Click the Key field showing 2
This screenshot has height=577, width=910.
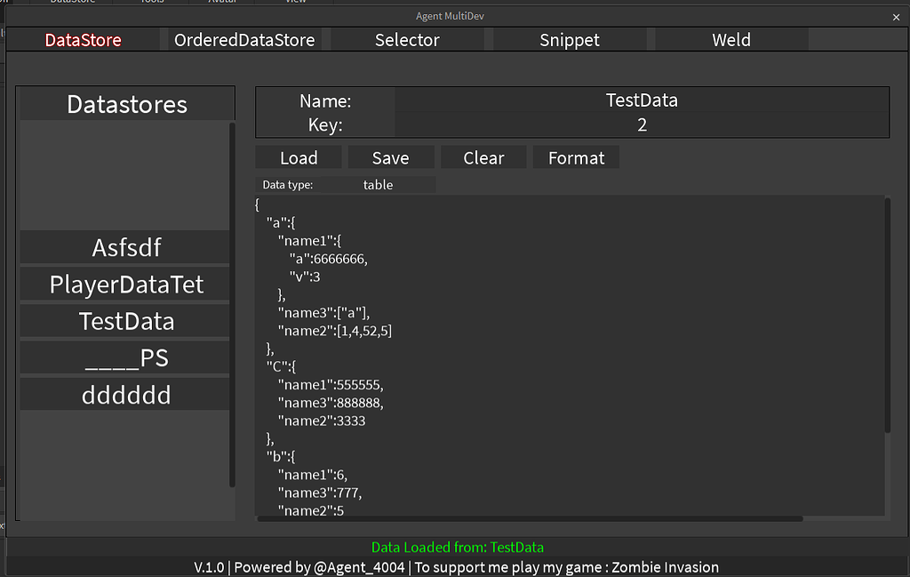[x=642, y=125]
